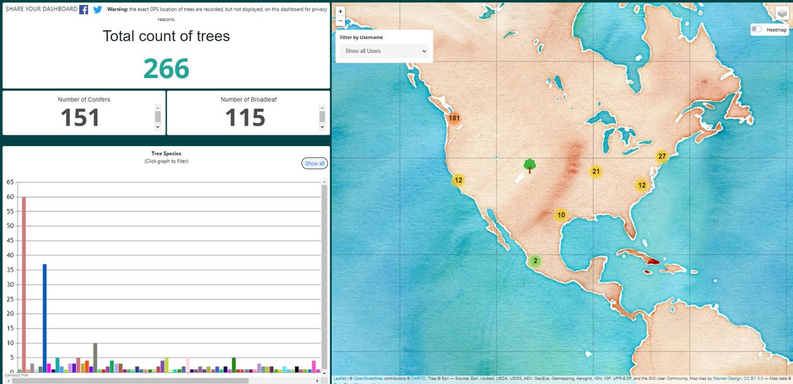Image resolution: width=793 pixels, height=384 pixels.
Task: Share the dashboard on Facebook
Action: pyautogui.click(x=83, y=9)
